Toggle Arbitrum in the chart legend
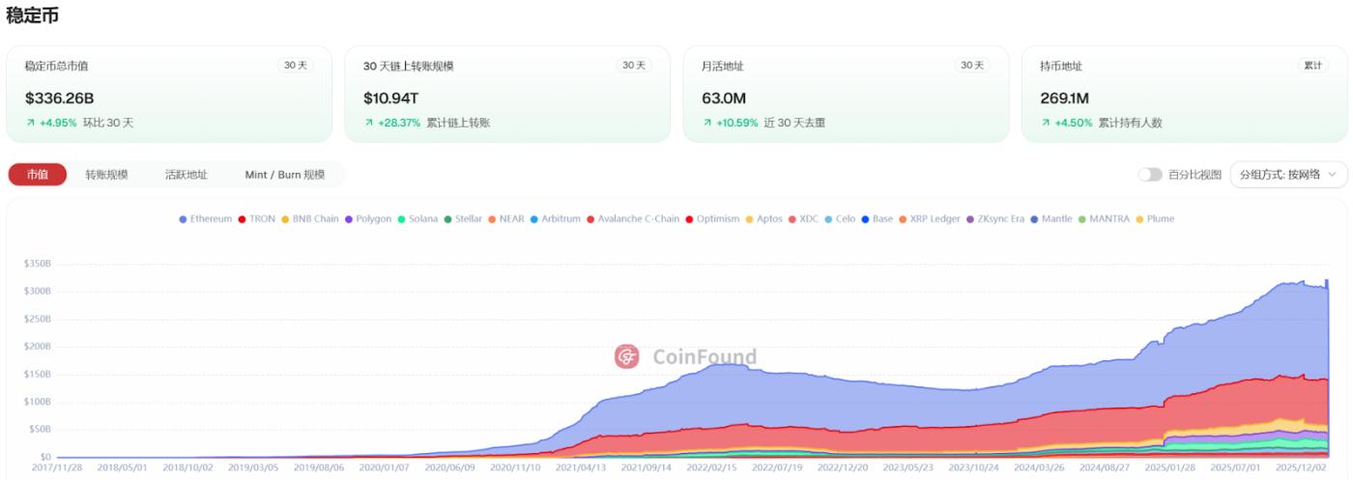Screen dimensions: 1353x480 [x=555, y=219]
